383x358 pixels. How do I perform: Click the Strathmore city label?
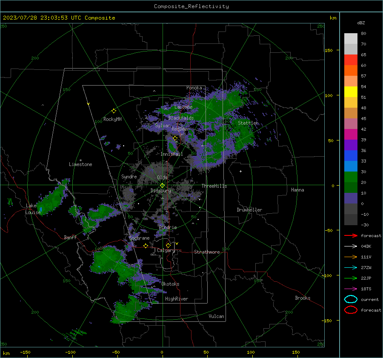tap(207, 252)
